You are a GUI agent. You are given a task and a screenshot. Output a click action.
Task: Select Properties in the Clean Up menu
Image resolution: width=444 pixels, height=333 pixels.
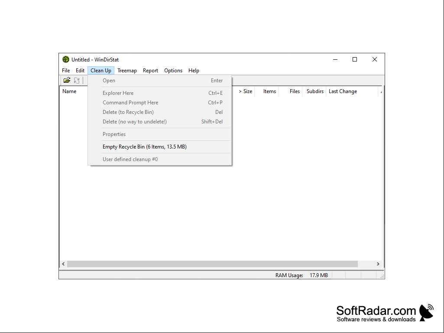point(160,134)
